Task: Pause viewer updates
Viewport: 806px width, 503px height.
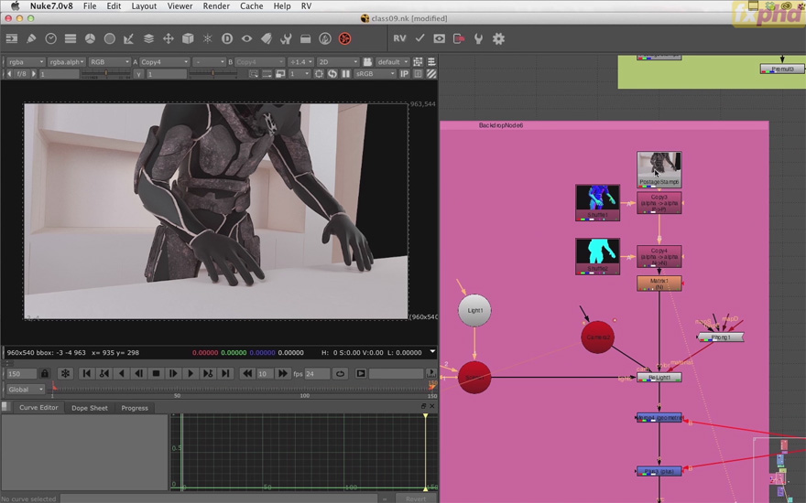Action: [x=346, y=74]
